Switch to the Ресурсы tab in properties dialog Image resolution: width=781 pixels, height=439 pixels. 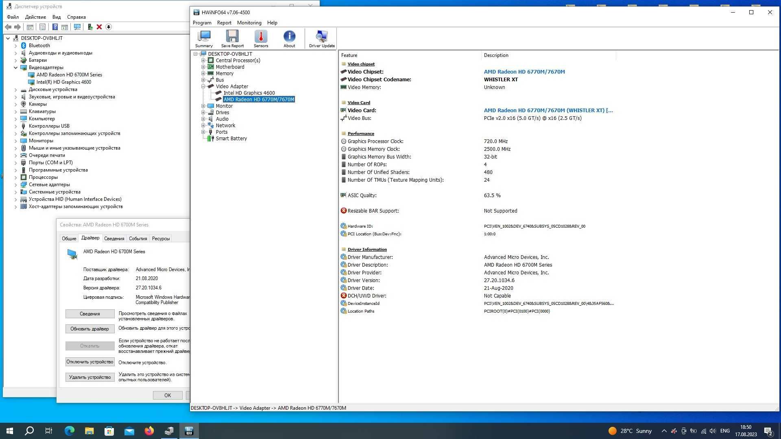click(161, 239)
